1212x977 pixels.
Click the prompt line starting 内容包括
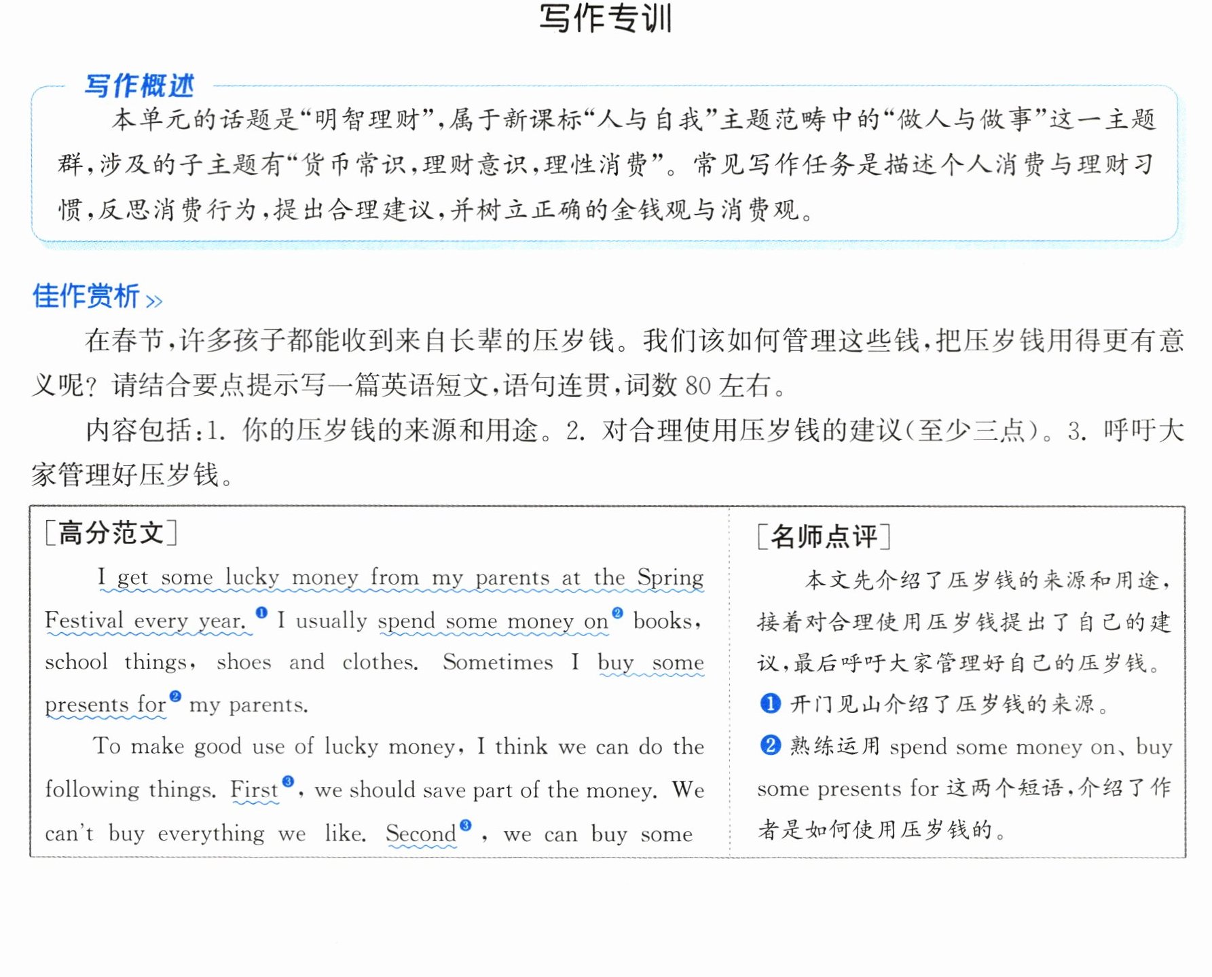[x=607, y=453]
